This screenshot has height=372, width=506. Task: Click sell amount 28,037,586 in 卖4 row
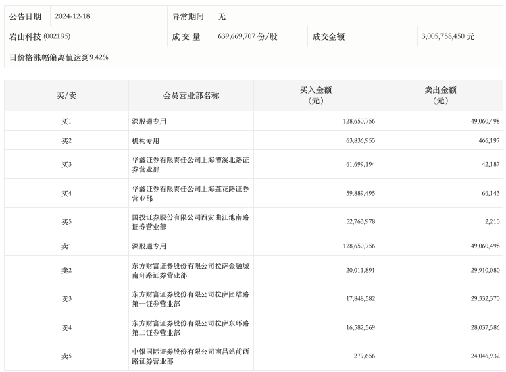click(476, 327)
